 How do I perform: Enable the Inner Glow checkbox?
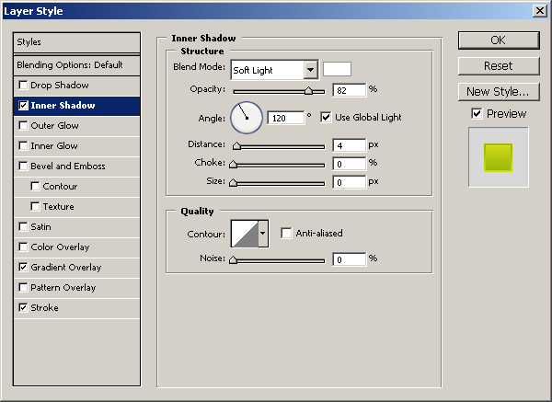coord(23,145)
